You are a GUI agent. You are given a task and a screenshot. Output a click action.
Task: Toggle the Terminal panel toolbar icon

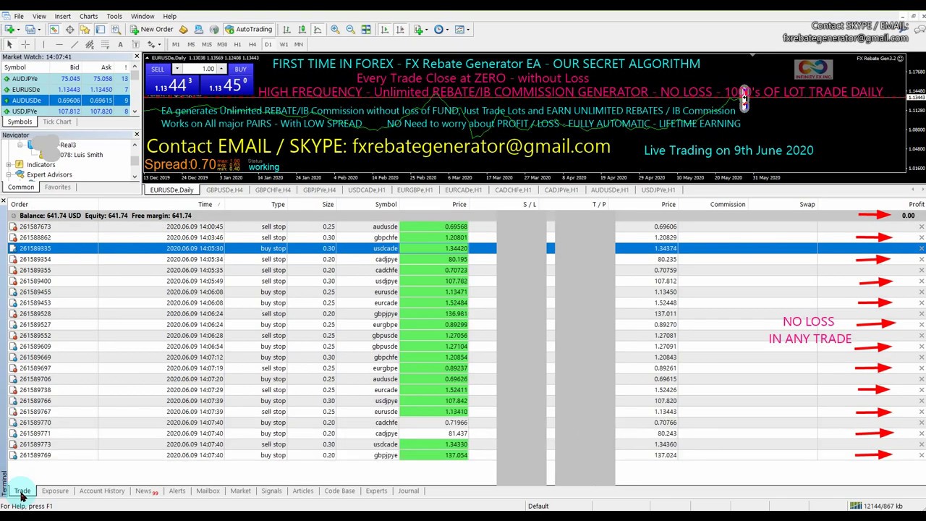(x=100, y=30)
